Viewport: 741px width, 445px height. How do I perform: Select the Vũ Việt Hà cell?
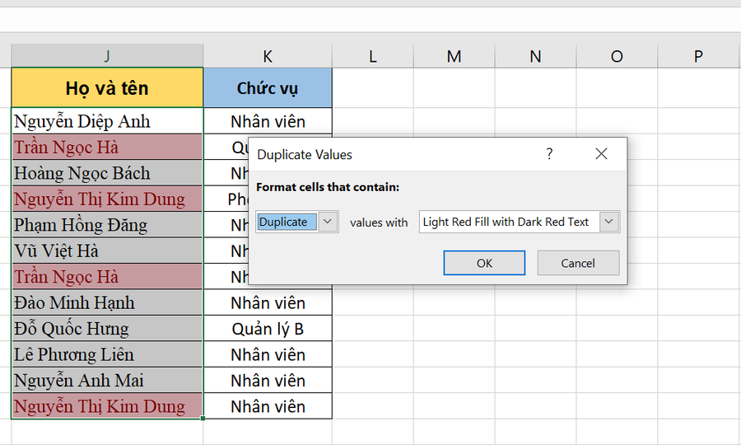[x=107, y=251]
